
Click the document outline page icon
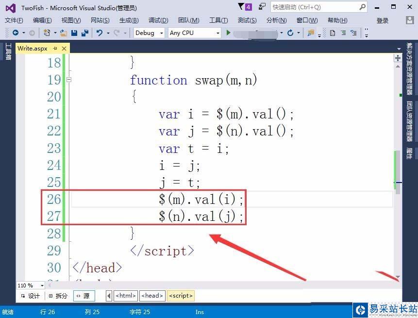point(333,33)
